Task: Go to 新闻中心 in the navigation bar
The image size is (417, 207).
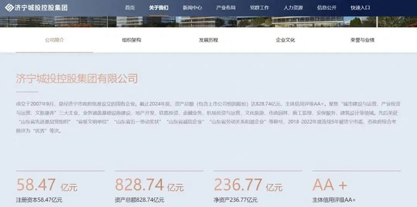Action: [x=192, y=8]
